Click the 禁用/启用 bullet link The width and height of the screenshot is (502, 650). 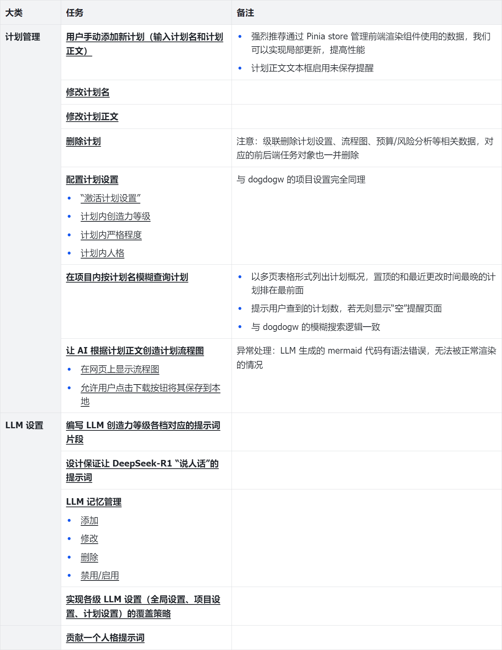100,576
